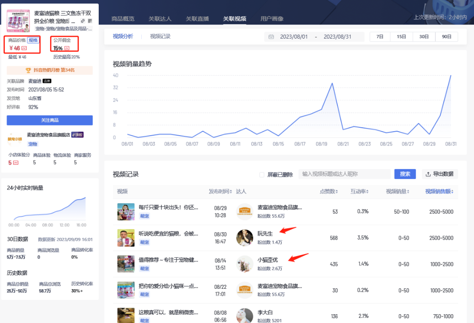Viewport: 474px width, 323px height.
Task: Click the video title or creator search field
Action: point(345,174)
